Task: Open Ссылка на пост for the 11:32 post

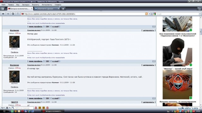Action: (34, 30)
